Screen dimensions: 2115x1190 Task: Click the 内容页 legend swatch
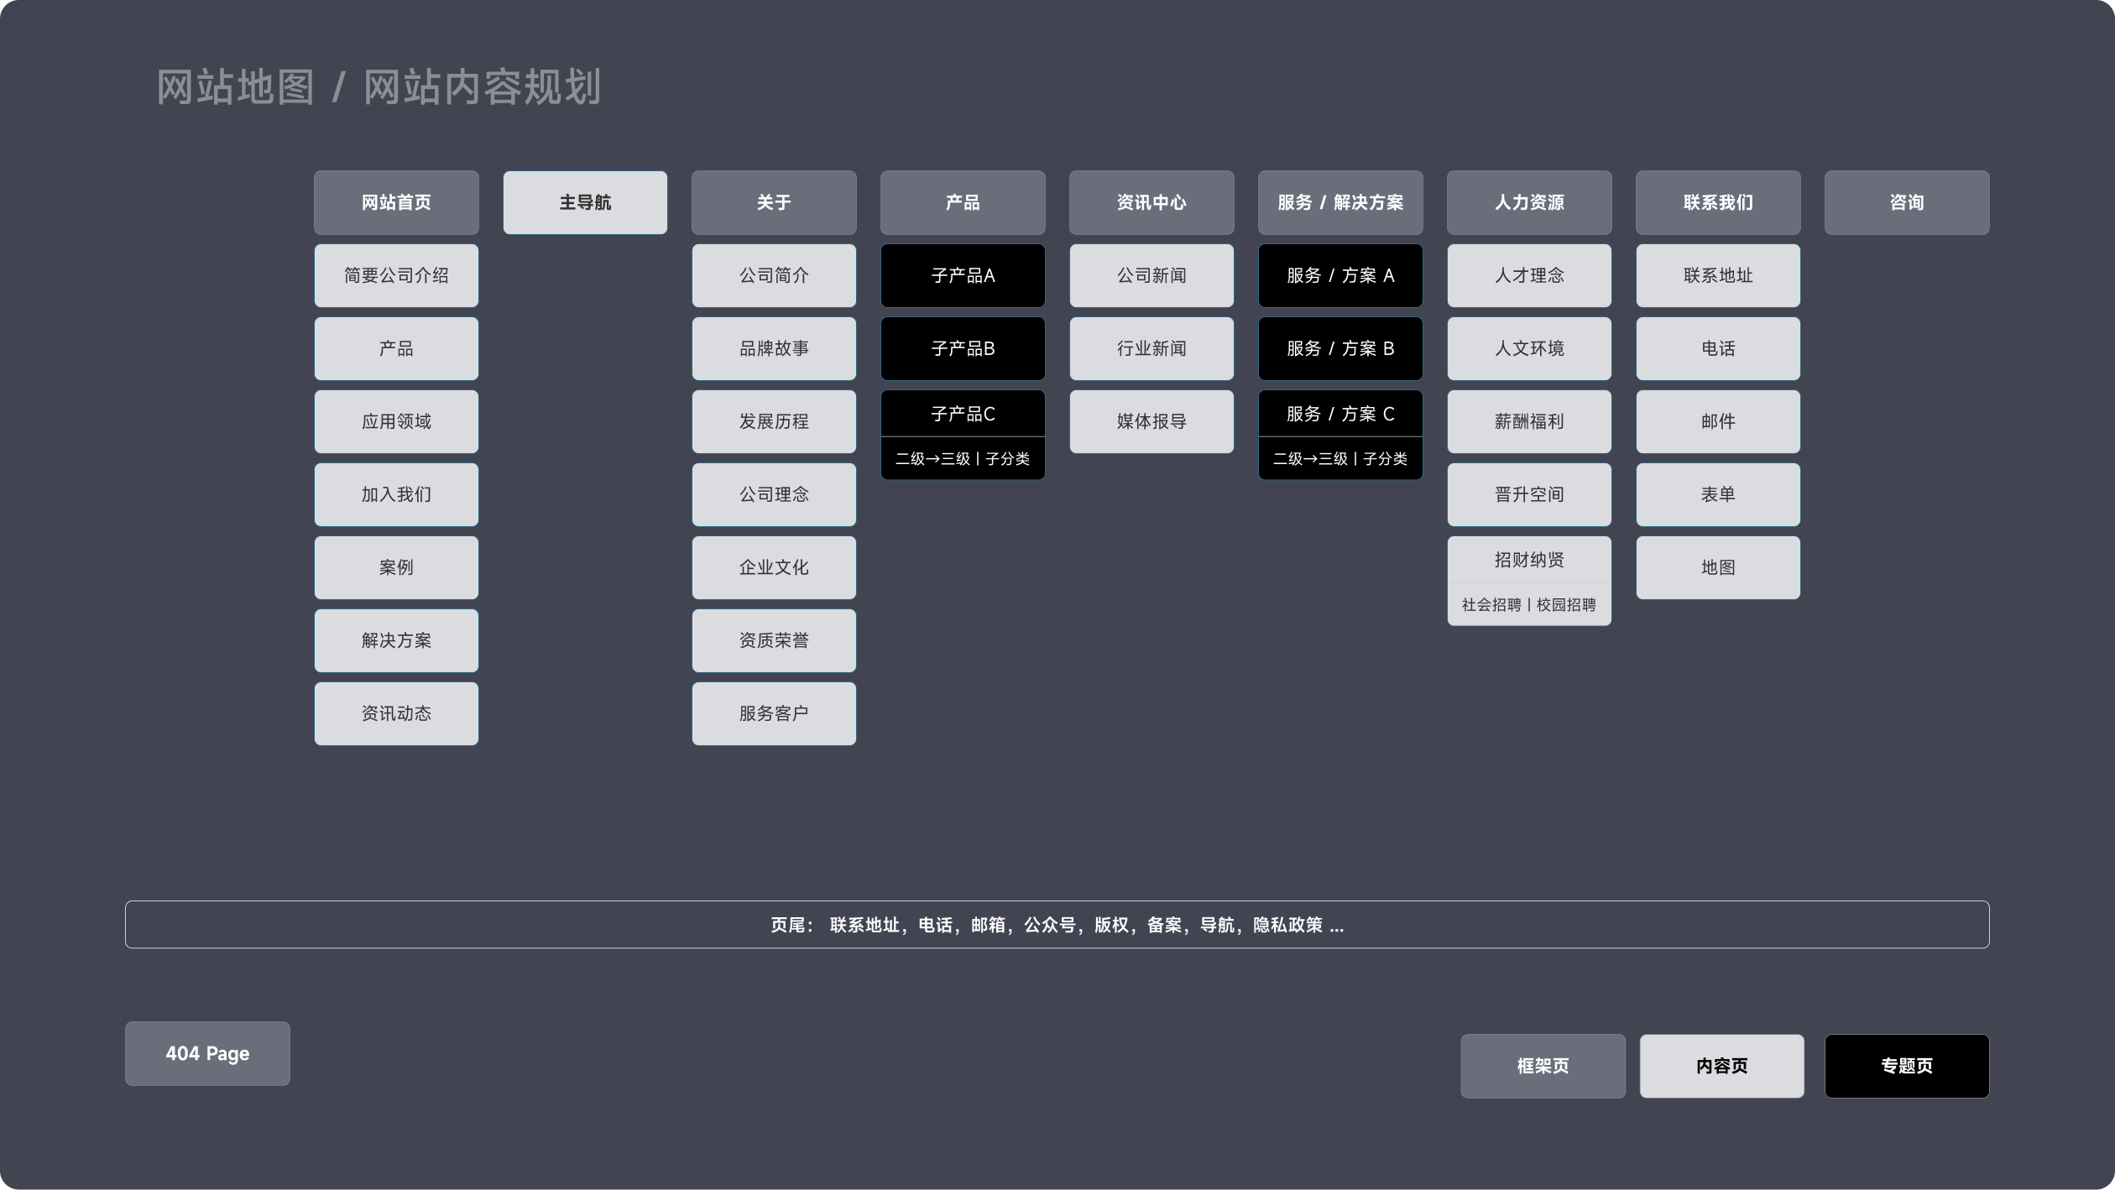point(1722,1066)
